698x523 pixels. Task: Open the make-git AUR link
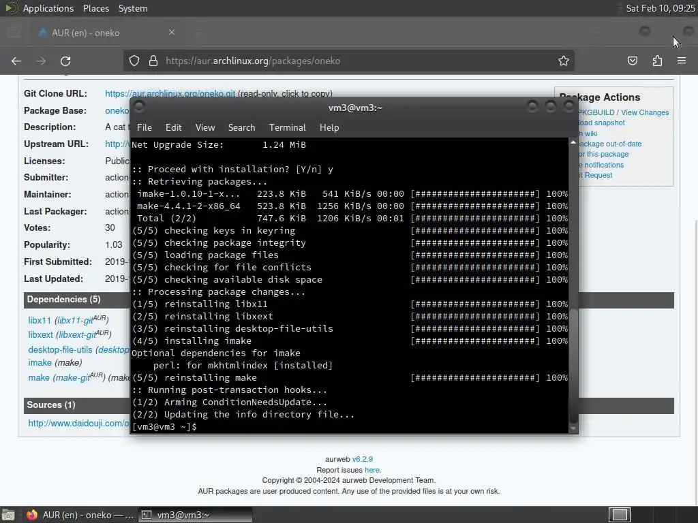(x=79, y=377)
